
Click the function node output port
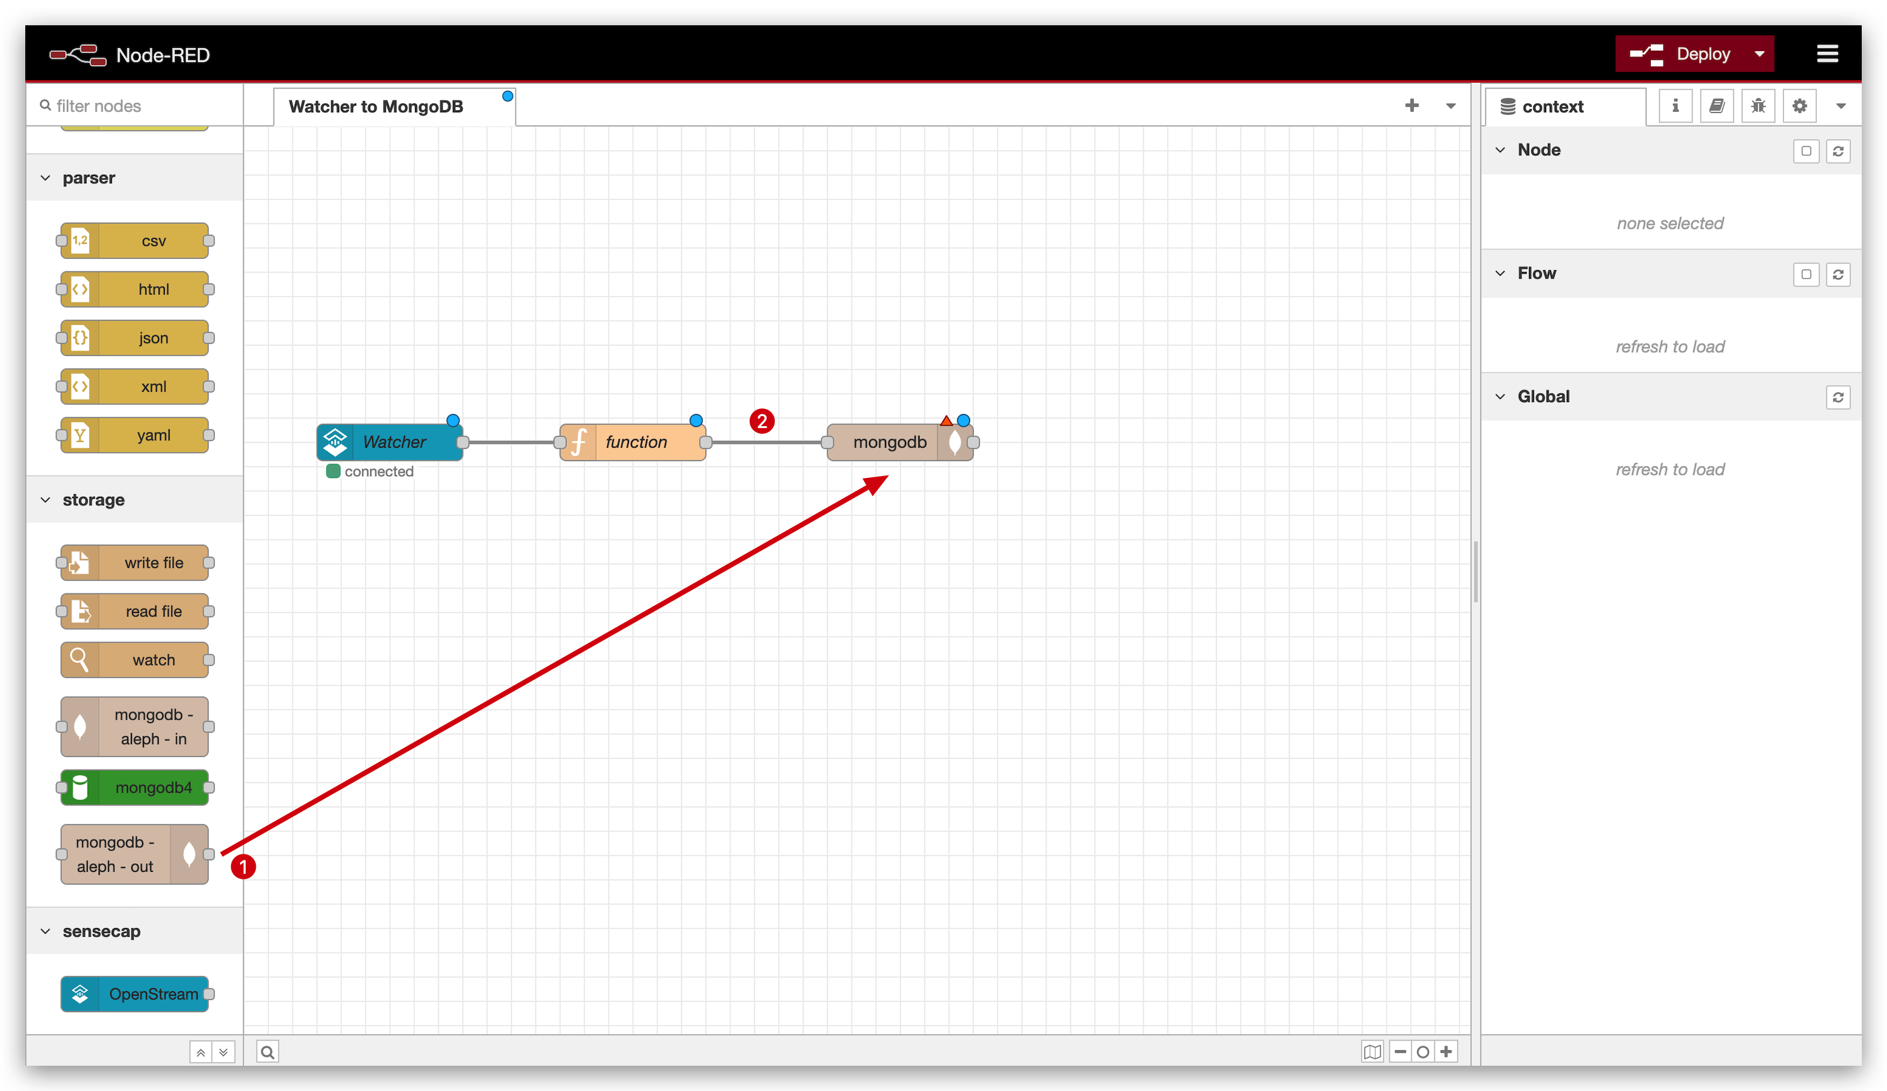point(705,442)
